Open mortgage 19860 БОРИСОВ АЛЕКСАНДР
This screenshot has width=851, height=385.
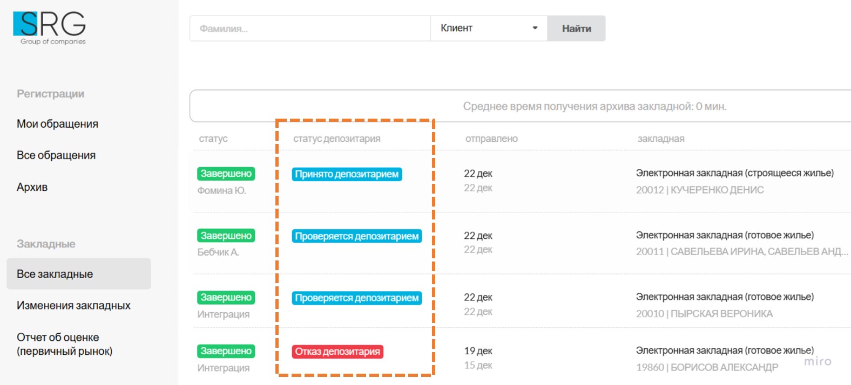coord(707,367)
